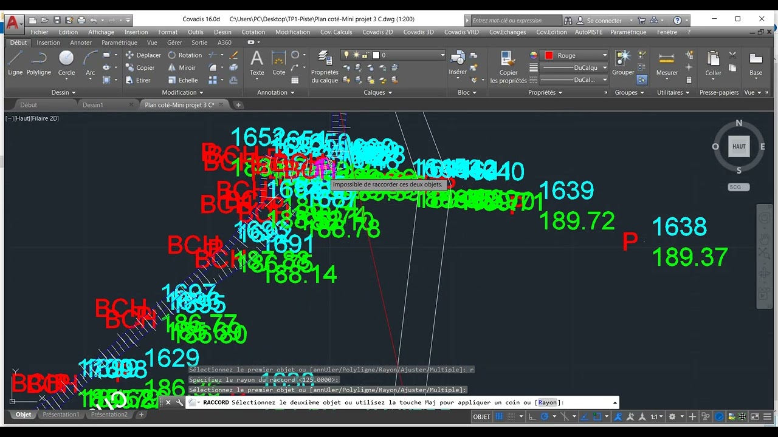Select the Ligne drawing tool
Screen dimensions: 778x437
coord(15,64)
